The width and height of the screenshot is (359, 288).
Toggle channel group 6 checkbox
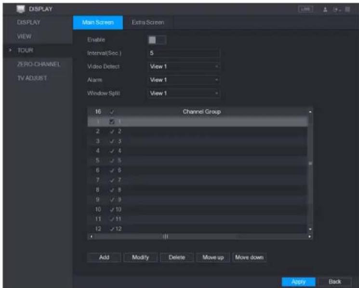112,170
